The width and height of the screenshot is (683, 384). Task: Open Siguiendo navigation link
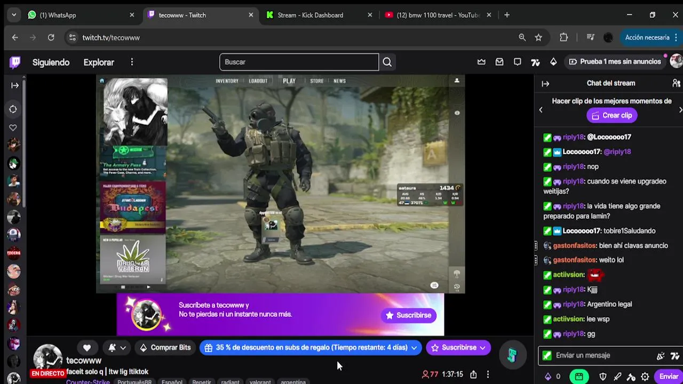(x=51, y=62)
